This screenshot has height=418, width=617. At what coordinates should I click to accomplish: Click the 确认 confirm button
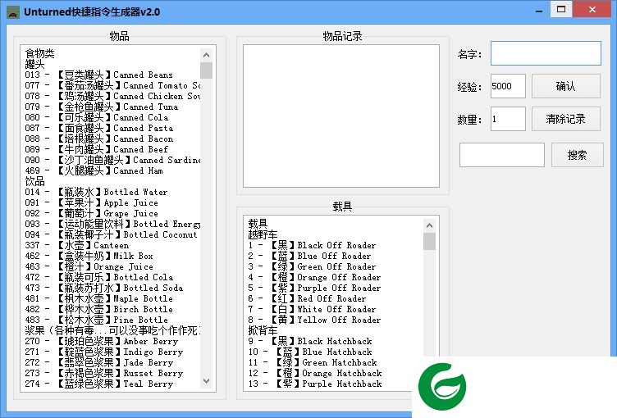click(566, 86)
